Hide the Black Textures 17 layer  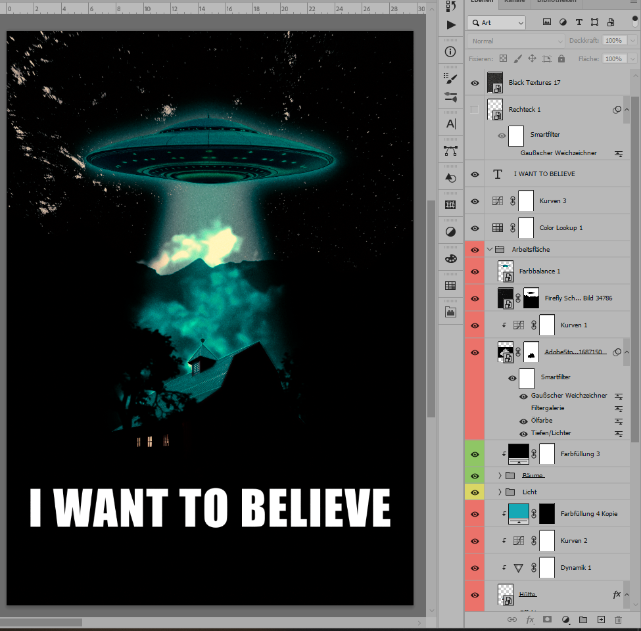pyautogui.click(x=475, y=83)
